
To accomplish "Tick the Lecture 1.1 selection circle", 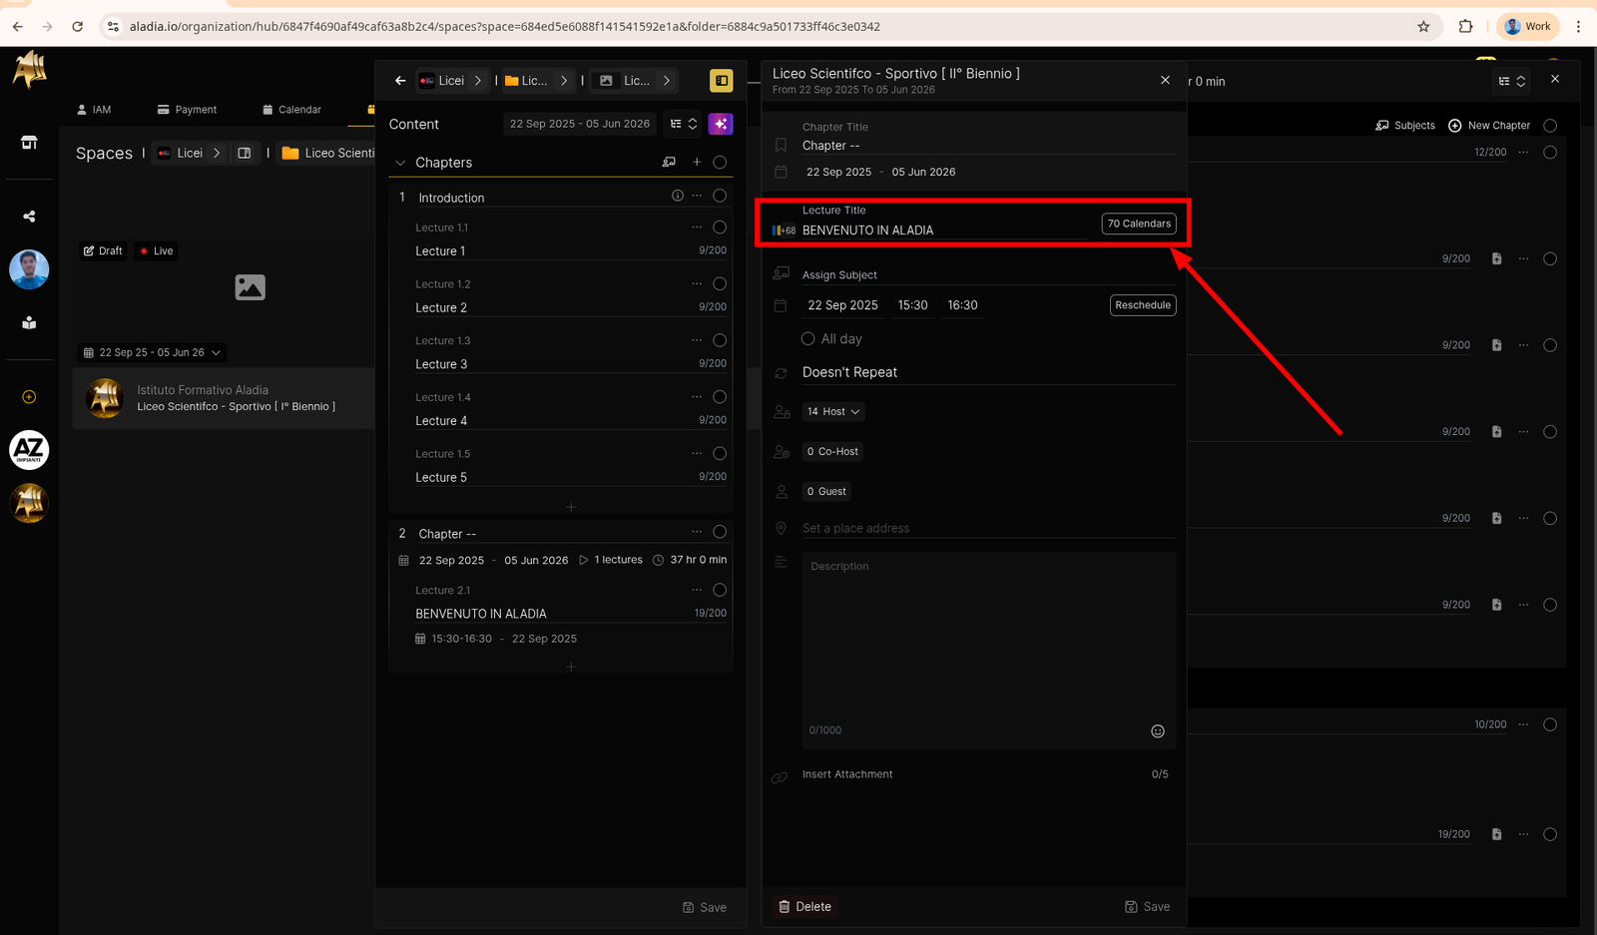I will (x=720, y=228).
